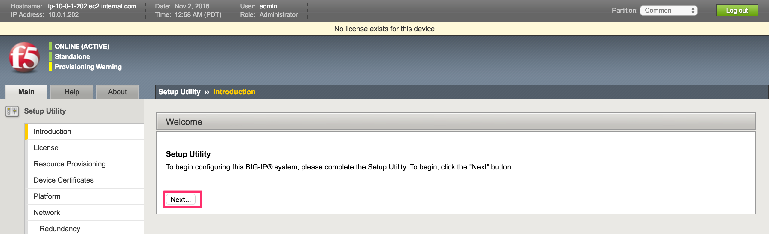
Task: Open the Partition Common dropdown
Action: 668,11
